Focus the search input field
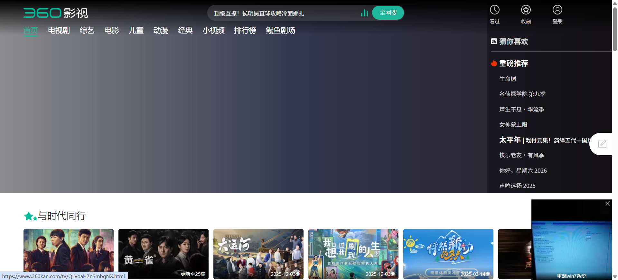The height and width of the screenshot is (280, 618). (285, 13)
